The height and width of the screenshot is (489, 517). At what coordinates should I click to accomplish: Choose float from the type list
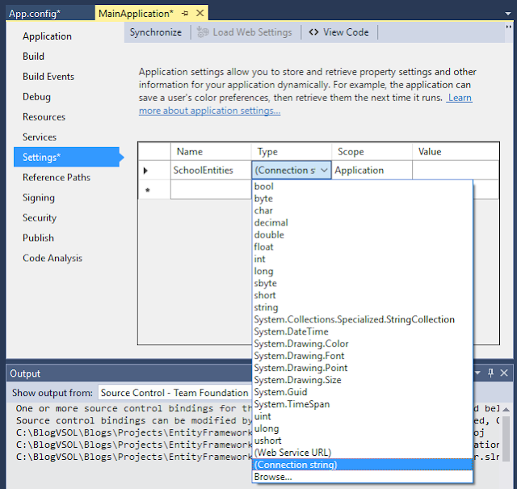click(363, 247)
